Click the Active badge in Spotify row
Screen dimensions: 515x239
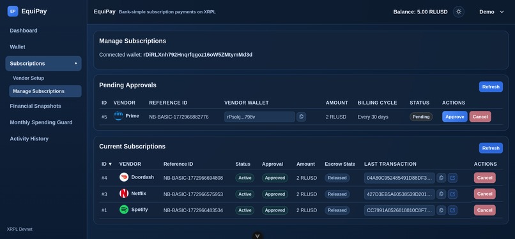[x=245, y=210]
